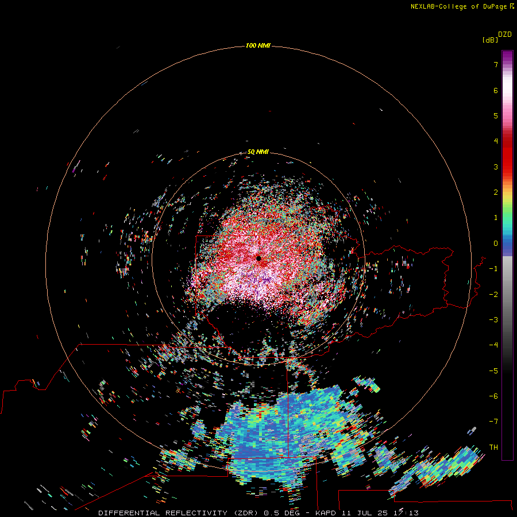Click the -5 value on color scale

pyautogui.click(x=493, y=371)
